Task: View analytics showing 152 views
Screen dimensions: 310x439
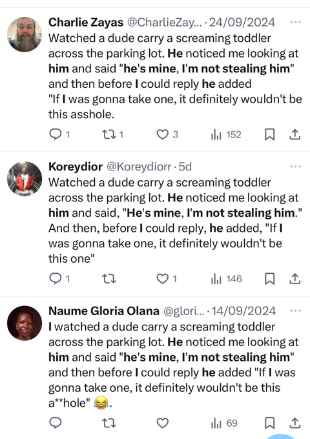Action: point(225,135)
